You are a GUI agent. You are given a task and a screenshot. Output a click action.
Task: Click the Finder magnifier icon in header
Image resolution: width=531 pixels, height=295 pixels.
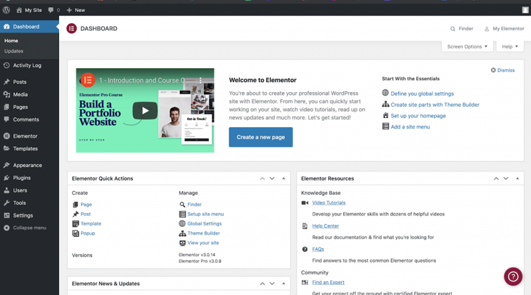click(x=453, y=29)
